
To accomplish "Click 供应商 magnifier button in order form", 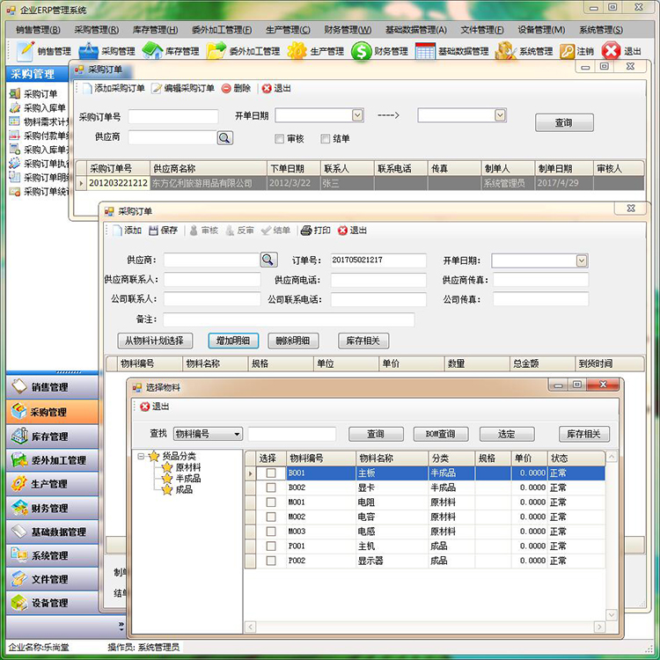I will click(269, 260).
